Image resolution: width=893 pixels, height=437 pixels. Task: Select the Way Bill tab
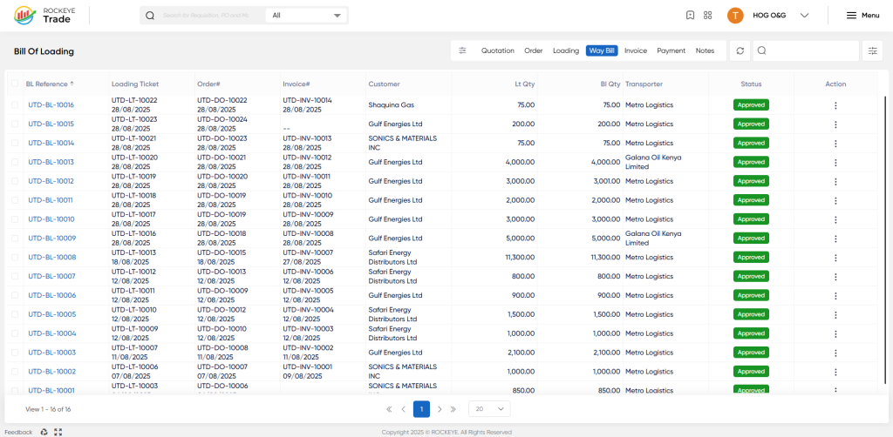pyautogui.click(x=602, y=50)
